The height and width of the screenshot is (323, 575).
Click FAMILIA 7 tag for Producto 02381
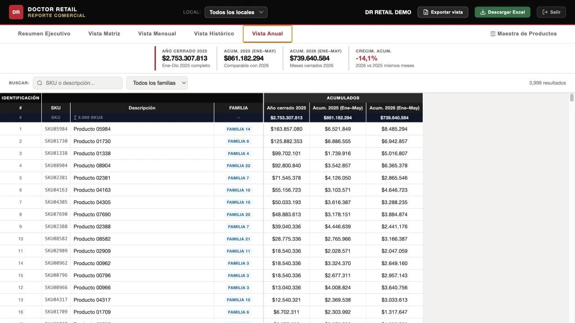pyautogui.click(x=239, y=178)
